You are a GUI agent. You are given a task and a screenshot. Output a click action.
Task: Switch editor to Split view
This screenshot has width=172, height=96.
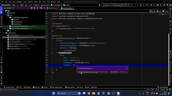click(159, 11)
